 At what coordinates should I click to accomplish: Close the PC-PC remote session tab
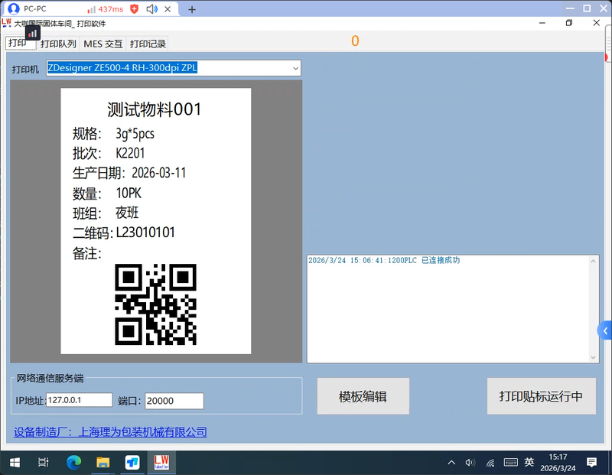[x=168, y=9]
